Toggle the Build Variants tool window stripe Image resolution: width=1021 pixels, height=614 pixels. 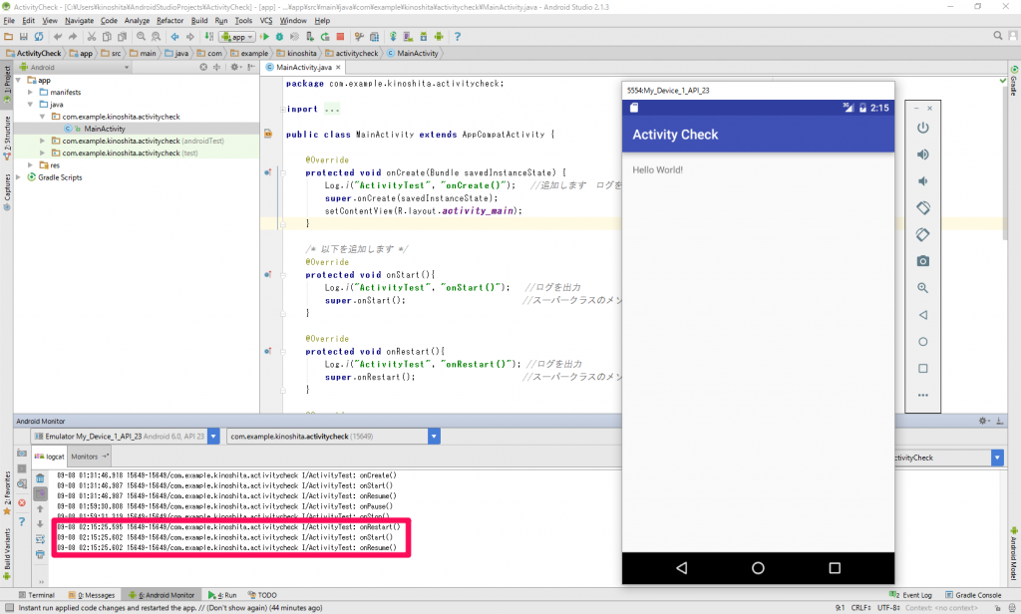(x=7, y=553)
